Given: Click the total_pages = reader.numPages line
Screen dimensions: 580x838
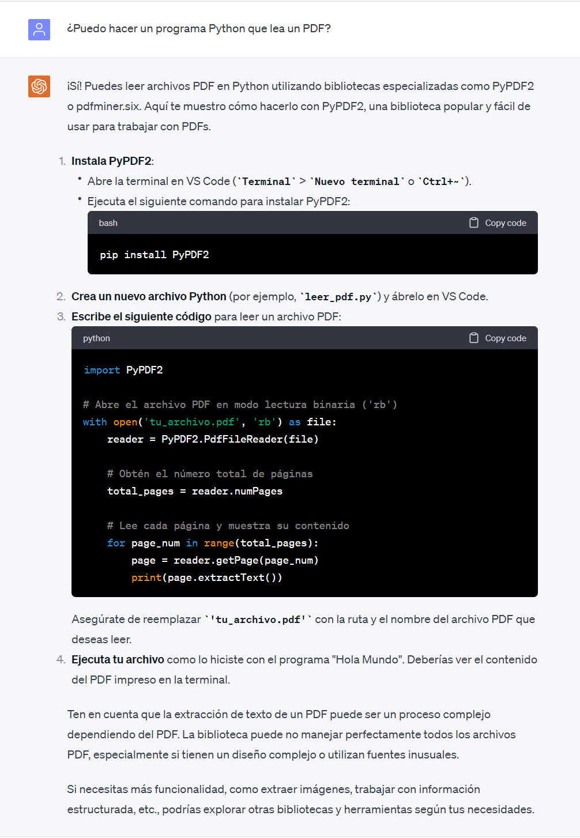Looking at the screenshot, I should (195, 491).
